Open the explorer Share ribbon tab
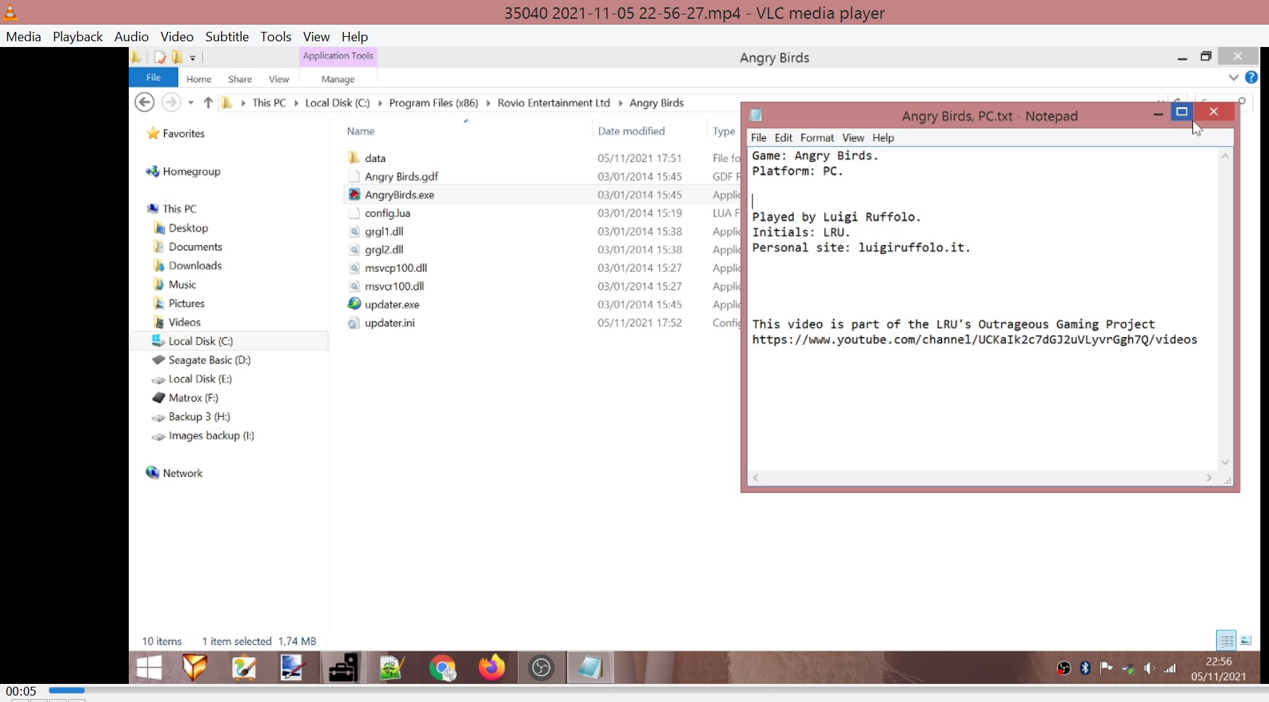Image resolution: width=1269 pixels, height=702 pixels. click(239, 79)
